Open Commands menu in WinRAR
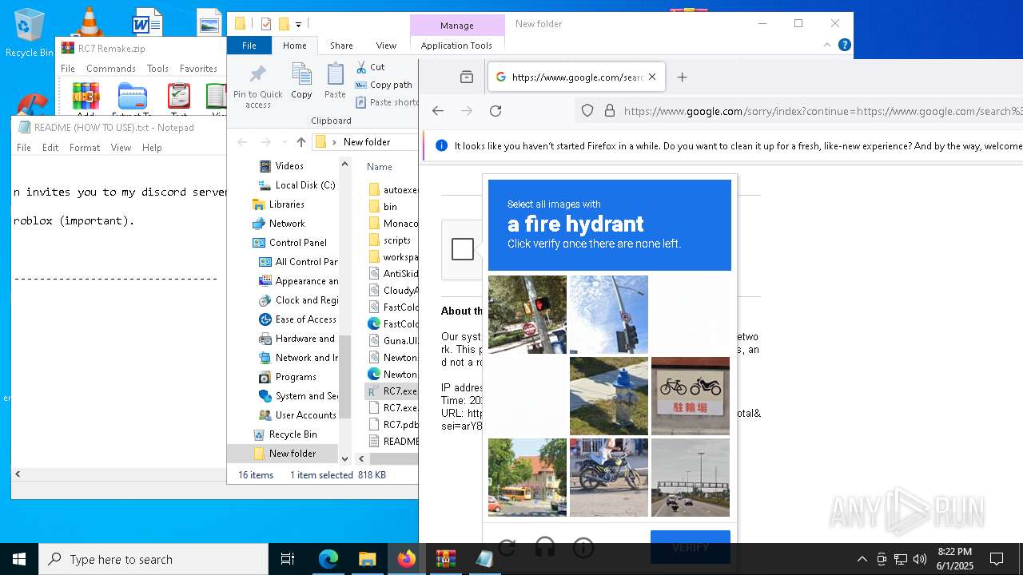 [x=111, y=69]
